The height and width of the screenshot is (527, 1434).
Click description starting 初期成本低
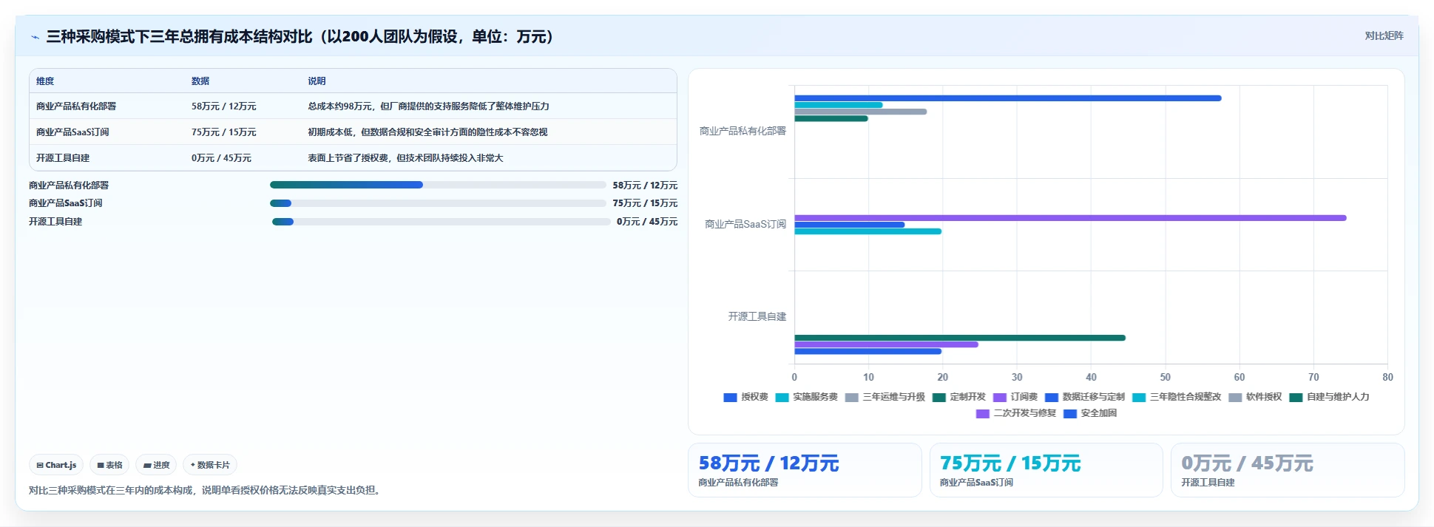coord(427,132)
